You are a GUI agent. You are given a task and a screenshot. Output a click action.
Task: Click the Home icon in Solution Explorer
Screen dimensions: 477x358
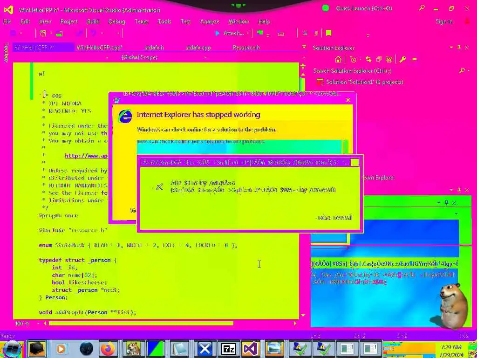[x=338, y=59]
